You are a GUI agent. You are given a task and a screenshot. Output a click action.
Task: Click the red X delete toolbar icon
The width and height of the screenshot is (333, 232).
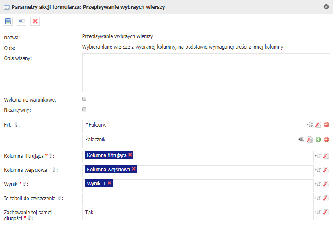point(35,21)
